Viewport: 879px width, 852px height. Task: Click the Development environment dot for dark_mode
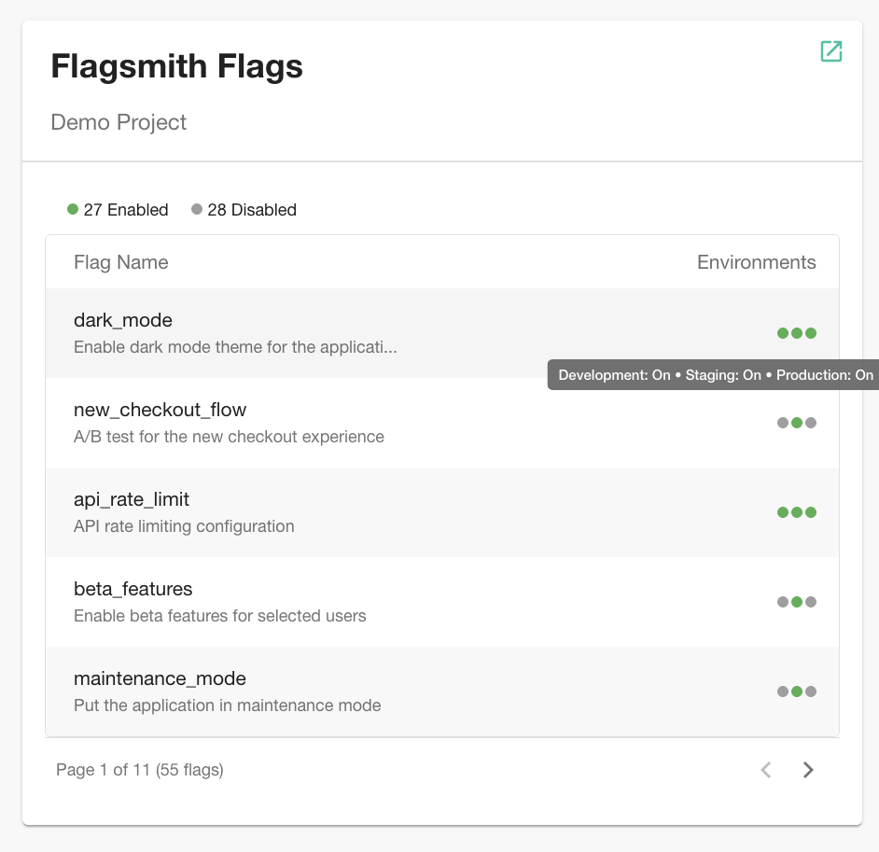click(784, 333)
